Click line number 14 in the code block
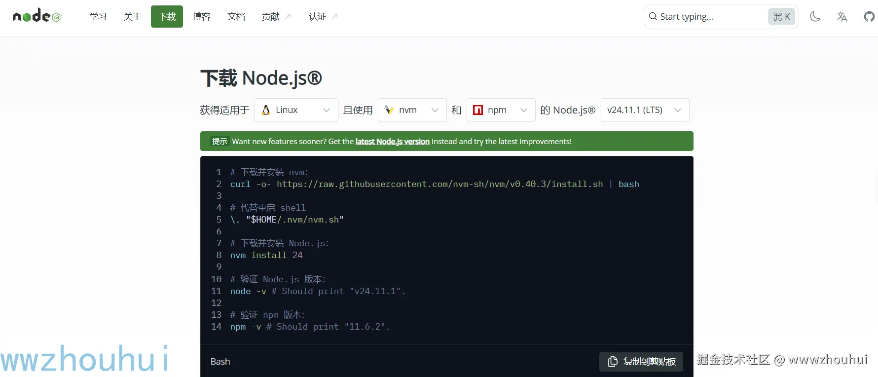 (217, 327)
